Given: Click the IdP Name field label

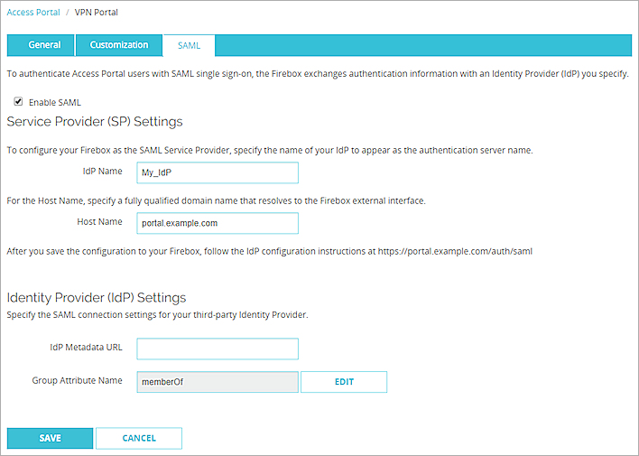Looking at the screenshot, I should (x=101, y=172).
